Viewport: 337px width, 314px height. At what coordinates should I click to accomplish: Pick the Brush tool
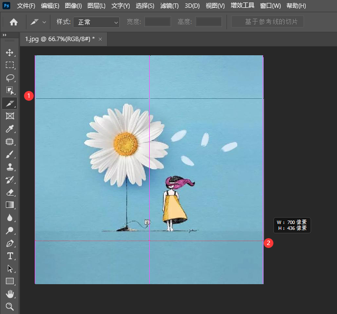pyautogui.click(x=9, y=155)
